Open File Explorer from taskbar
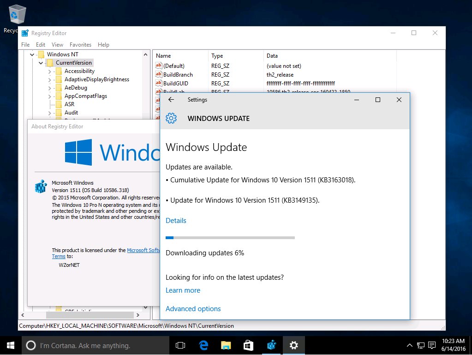 (x=226, y=345)
